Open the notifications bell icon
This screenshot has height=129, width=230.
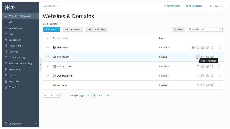tap(211, 6)
